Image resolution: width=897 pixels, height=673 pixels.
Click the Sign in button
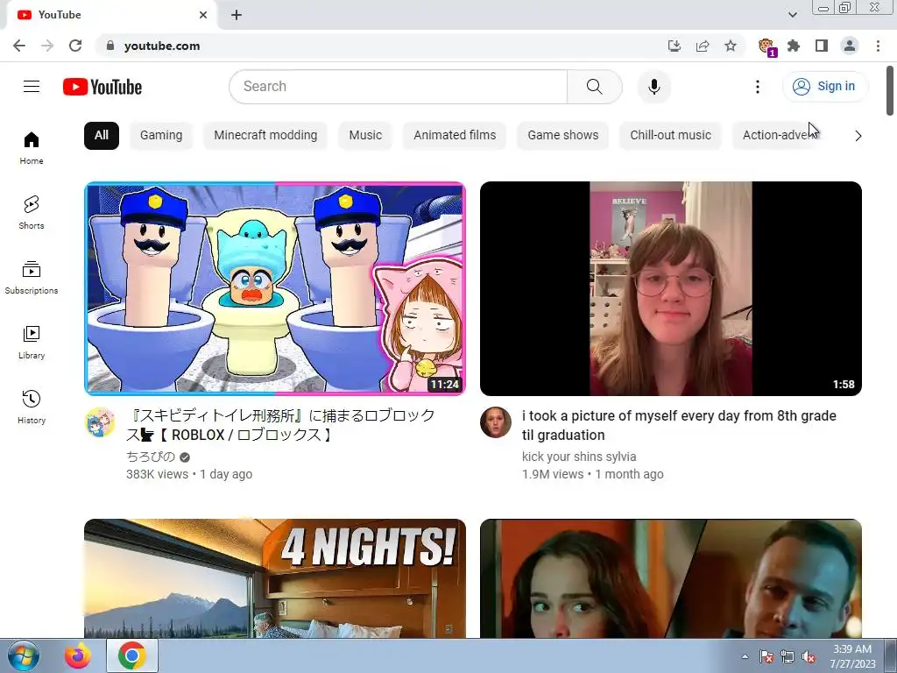click(x=825, y=87)
